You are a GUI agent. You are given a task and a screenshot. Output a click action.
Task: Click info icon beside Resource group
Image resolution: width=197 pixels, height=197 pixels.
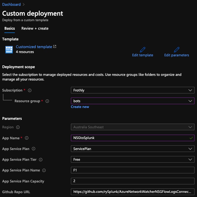pyautogui.click(x=47, y=101)
